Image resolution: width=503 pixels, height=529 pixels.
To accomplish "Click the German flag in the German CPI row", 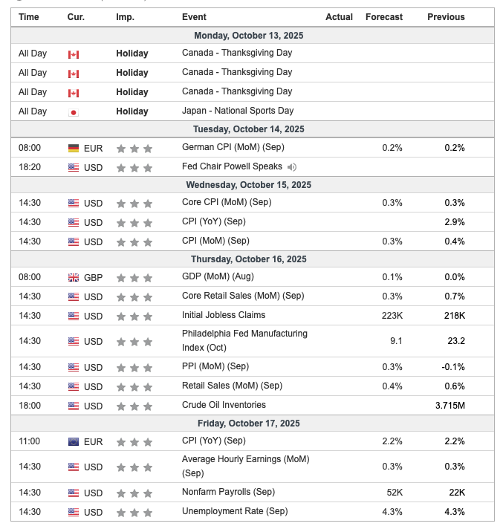I will coord(73,149).
